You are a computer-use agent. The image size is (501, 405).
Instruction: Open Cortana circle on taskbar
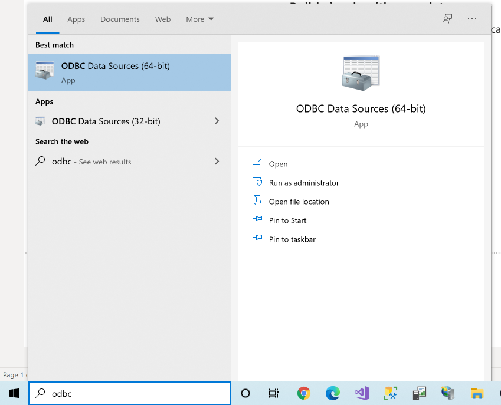click(245, 393)
